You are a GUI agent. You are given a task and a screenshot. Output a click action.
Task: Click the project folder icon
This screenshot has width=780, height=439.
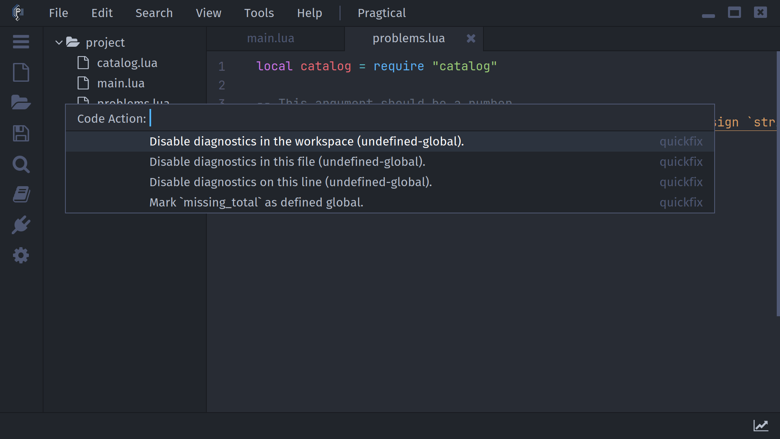tap(73, 42)
